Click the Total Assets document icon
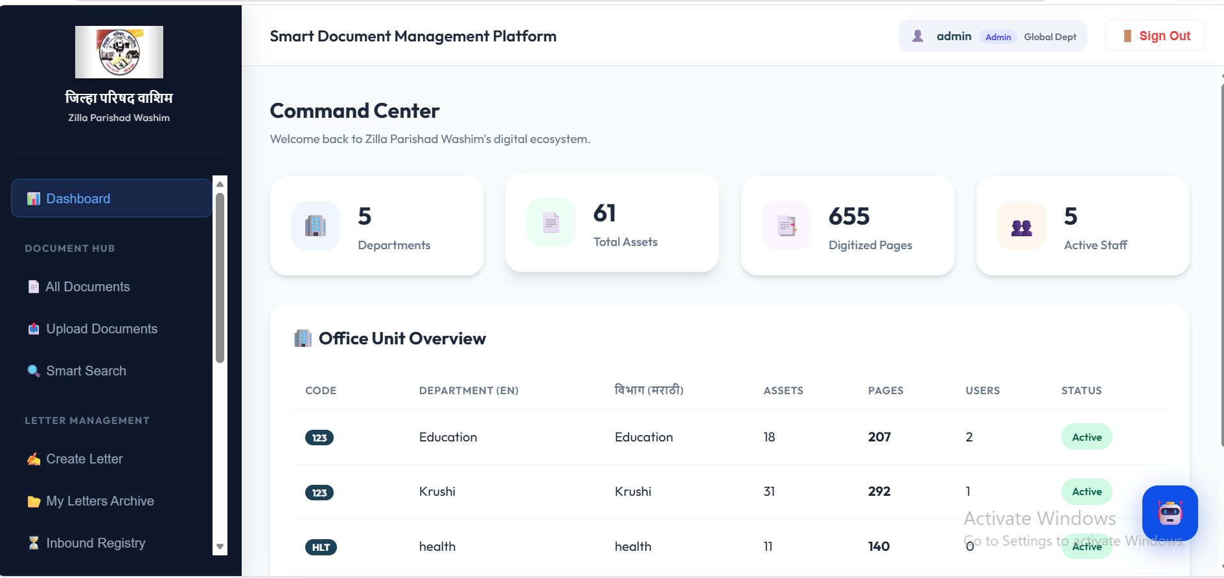This screenshot has width=1224, height=578. [x=551, y=222]
